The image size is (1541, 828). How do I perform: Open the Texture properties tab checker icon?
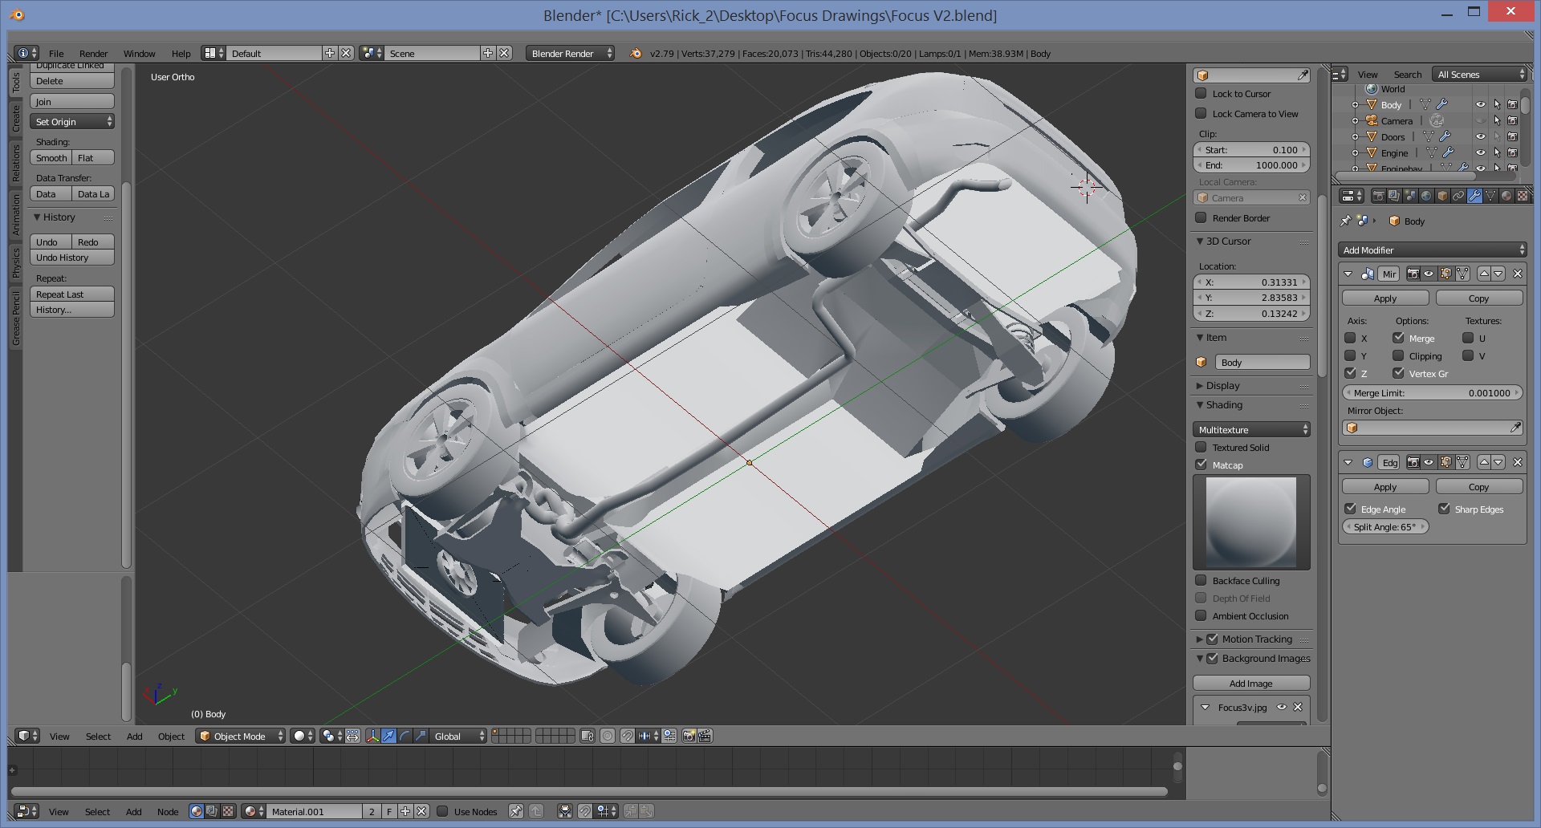point(1523,196)
